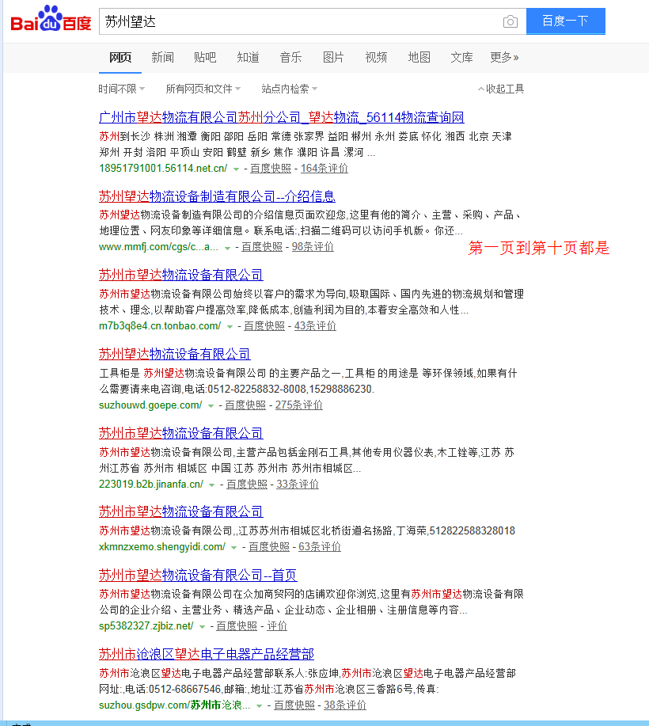Open the 贴吧 tab

[x=205, y=58]
